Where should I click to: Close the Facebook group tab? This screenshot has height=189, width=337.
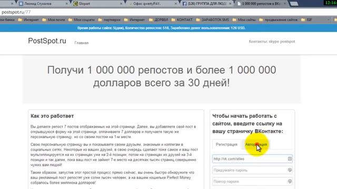click(x=230, y=4)
